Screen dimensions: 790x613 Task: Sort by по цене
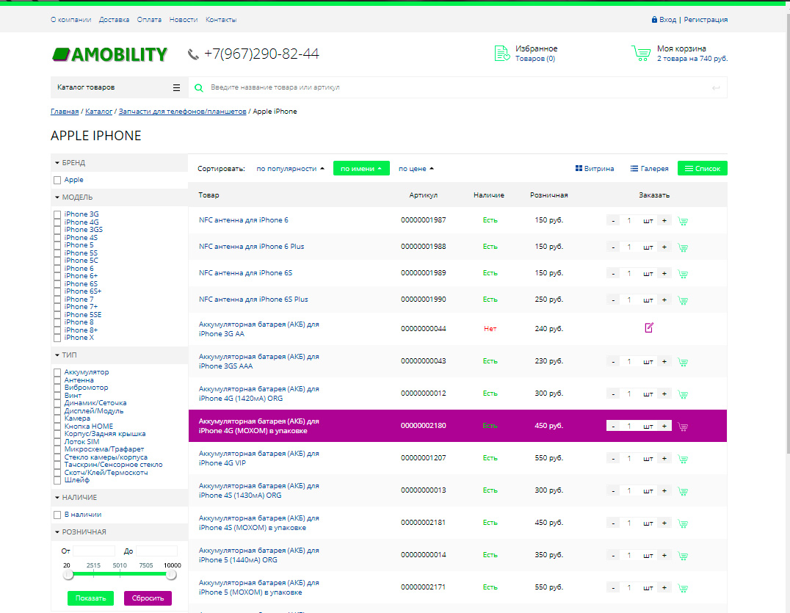[x=416, y=169]
